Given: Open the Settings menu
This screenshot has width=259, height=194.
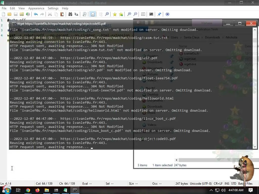Looking at the screenshot, I should click(53, 8).
